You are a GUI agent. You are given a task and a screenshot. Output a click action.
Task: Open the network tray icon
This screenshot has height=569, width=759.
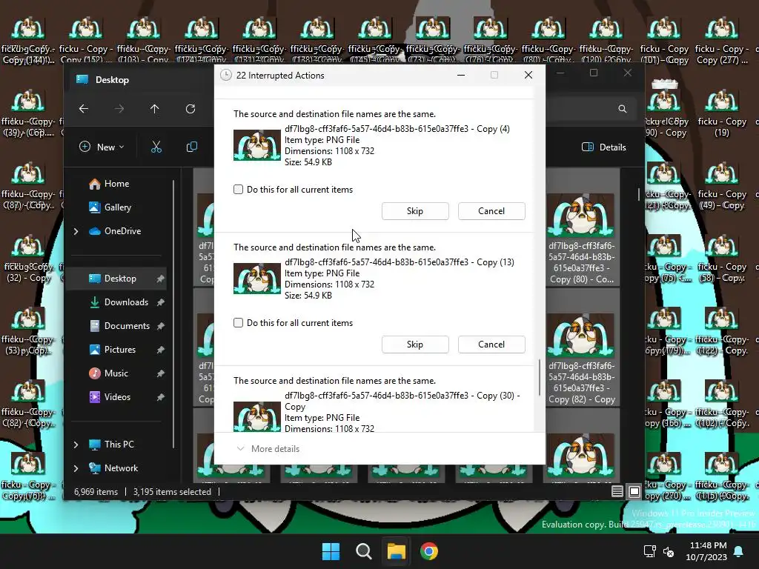(649, 551)
